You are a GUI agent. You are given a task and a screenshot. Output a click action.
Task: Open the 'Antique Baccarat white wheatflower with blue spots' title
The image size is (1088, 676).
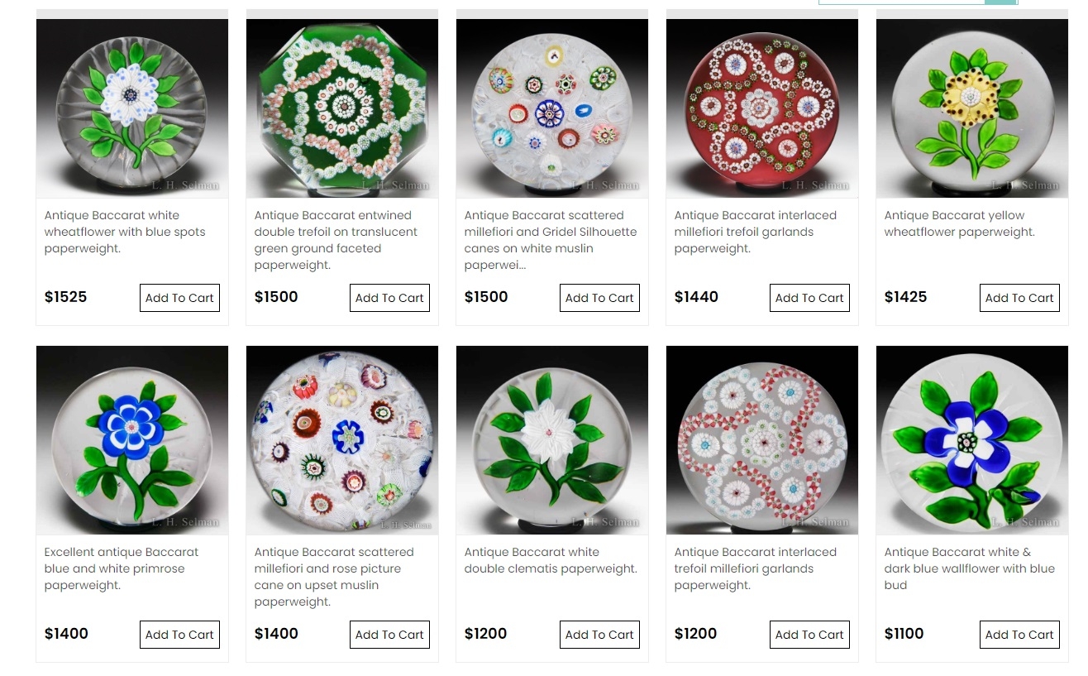pos(125,232)
